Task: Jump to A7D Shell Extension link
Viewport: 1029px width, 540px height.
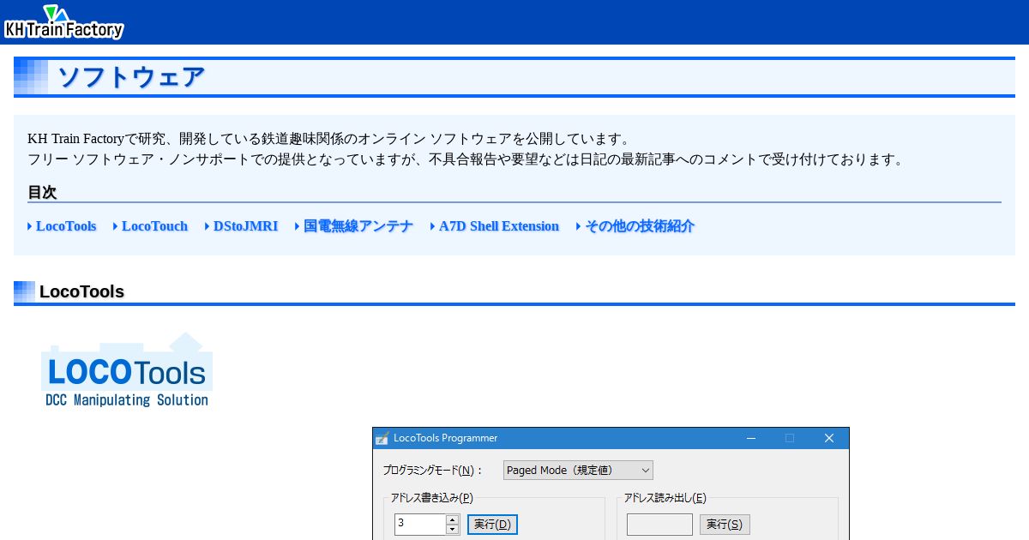Action: point(499,226)
